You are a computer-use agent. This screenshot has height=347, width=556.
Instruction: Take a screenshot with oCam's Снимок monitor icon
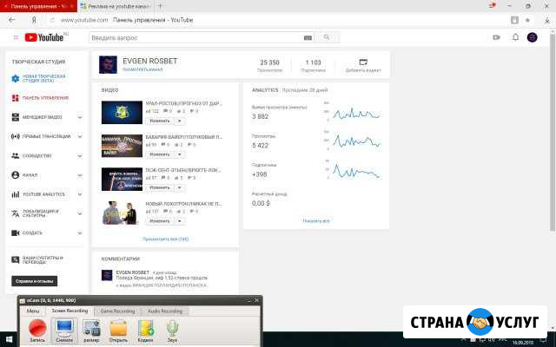pos(64,331)
